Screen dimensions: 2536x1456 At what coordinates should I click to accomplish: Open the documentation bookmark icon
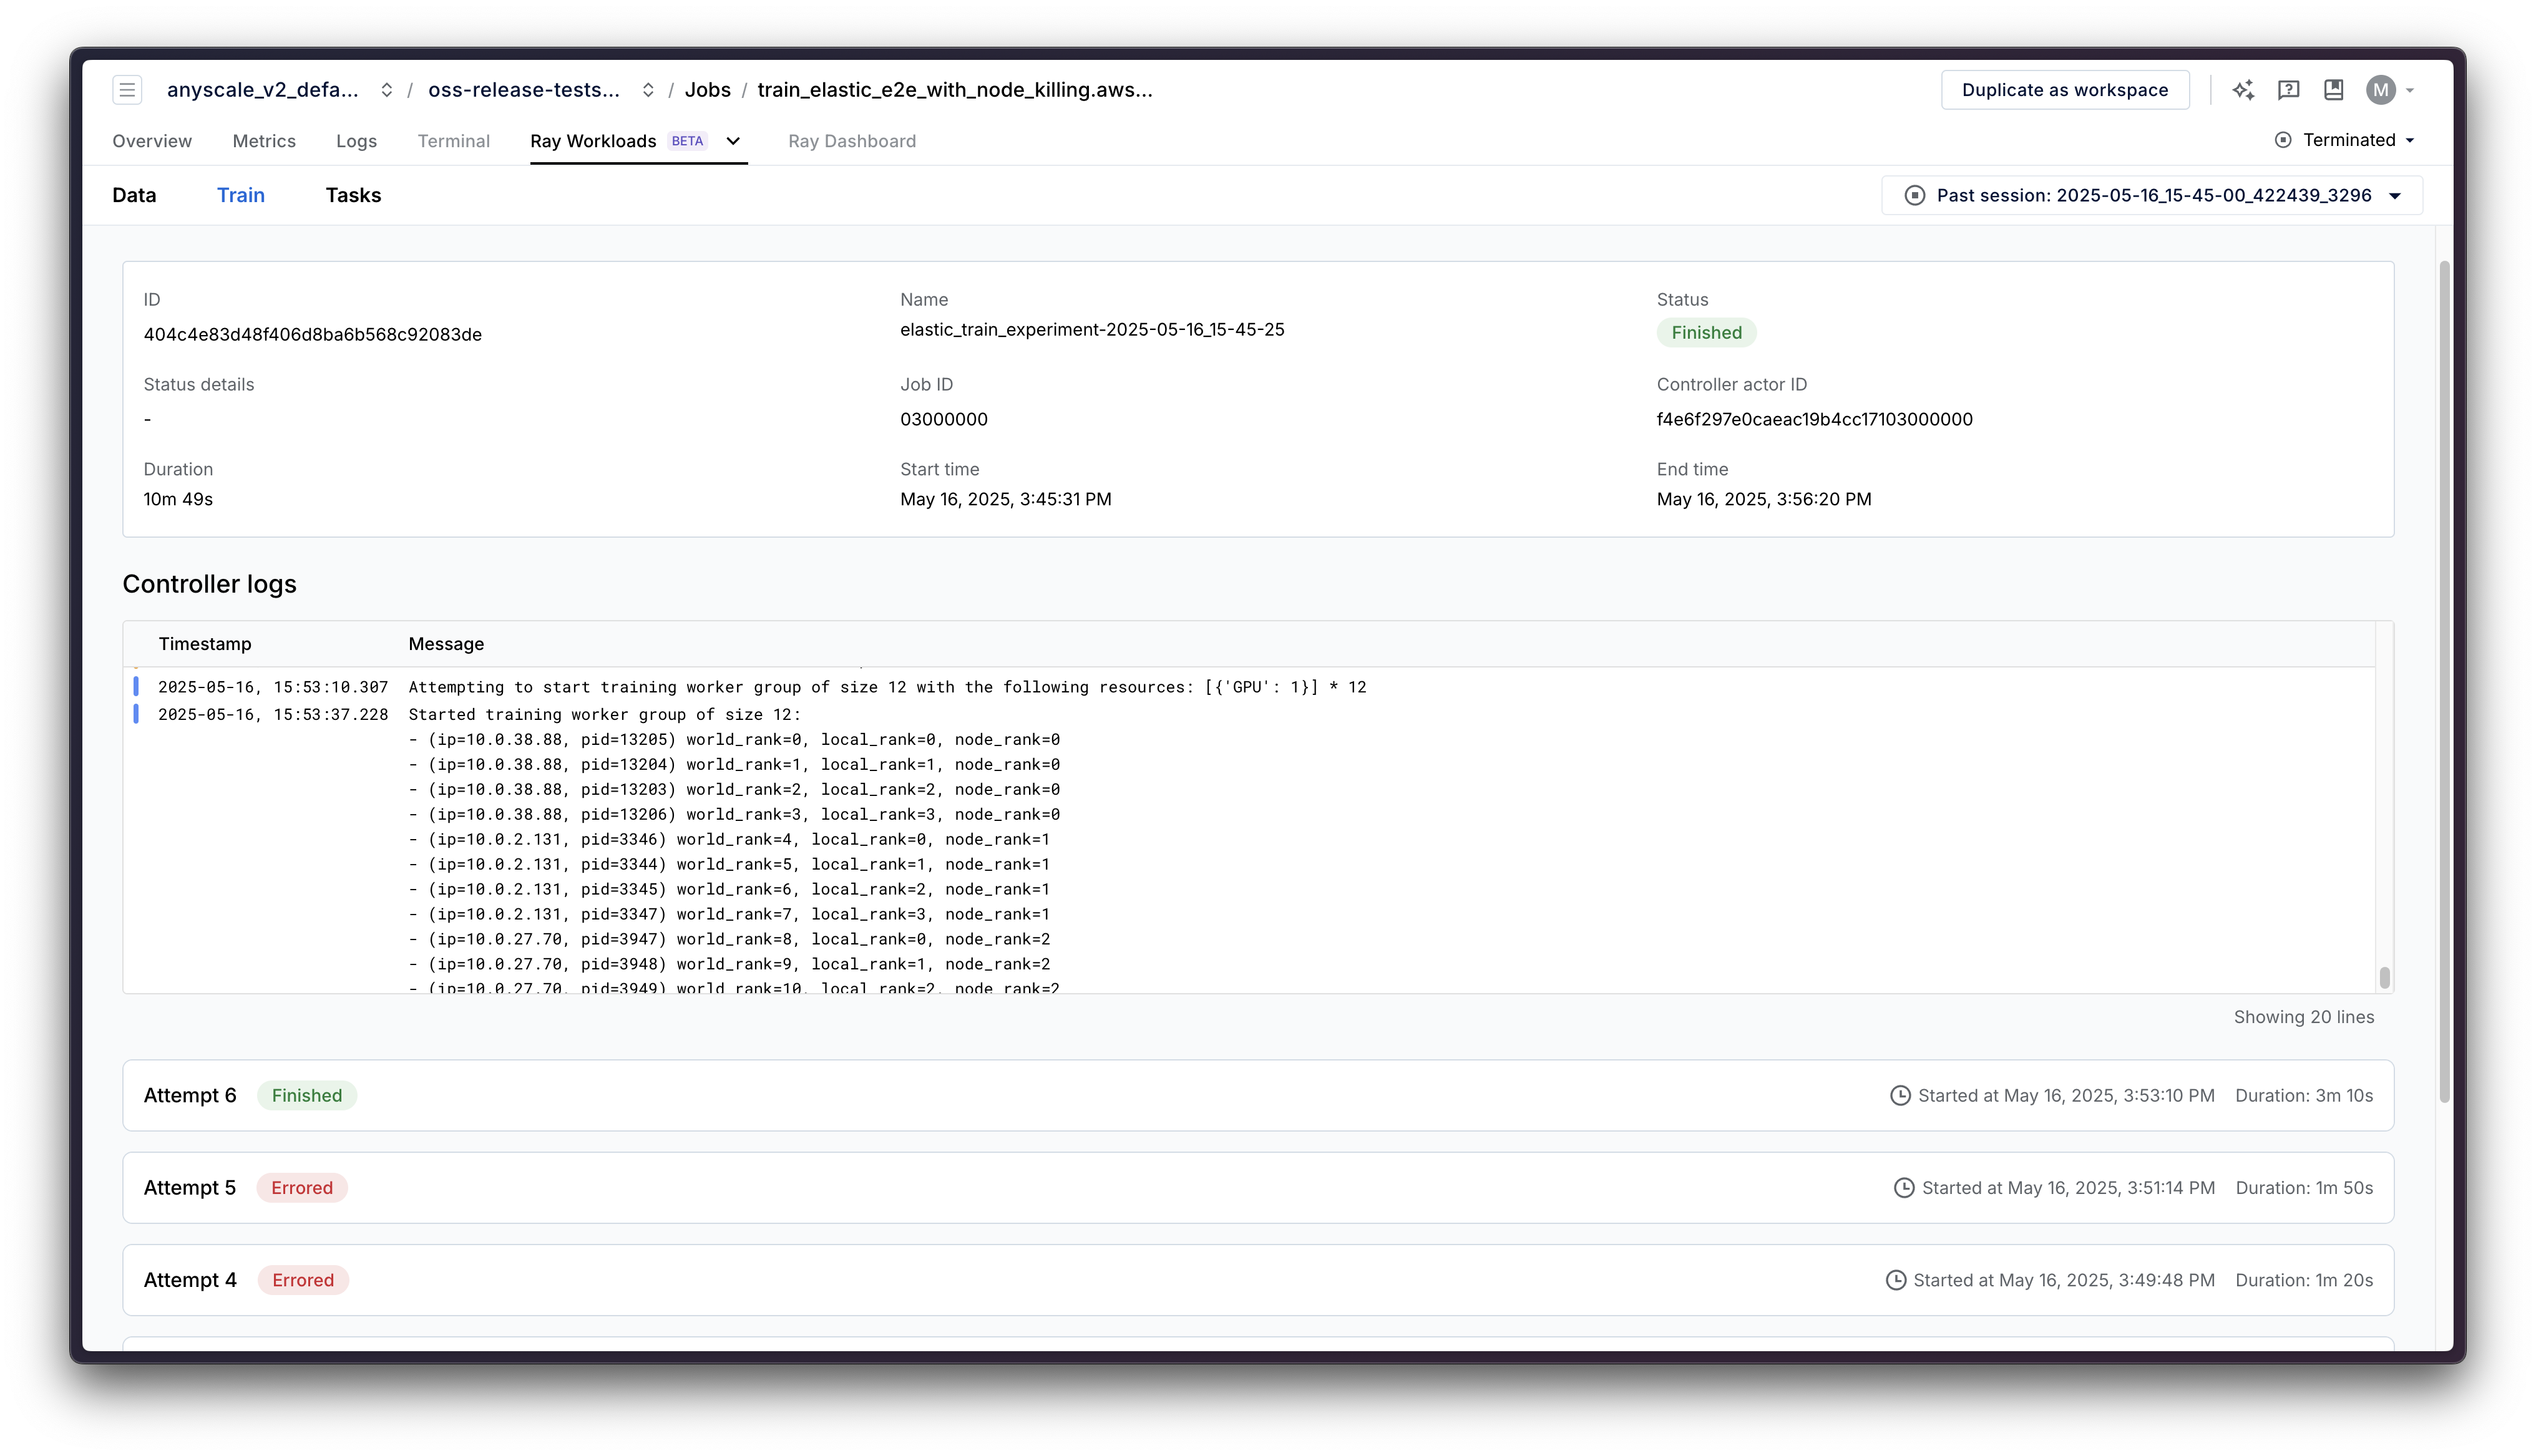pyautogui.click(x=2333, y=90)
